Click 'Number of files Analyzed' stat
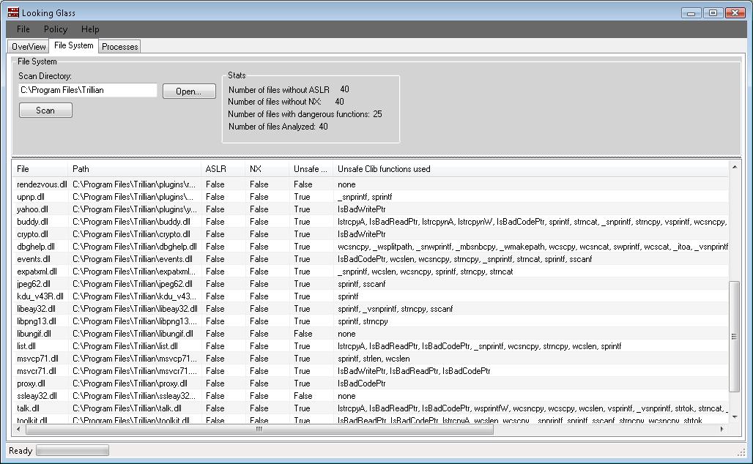 point(278,127)
